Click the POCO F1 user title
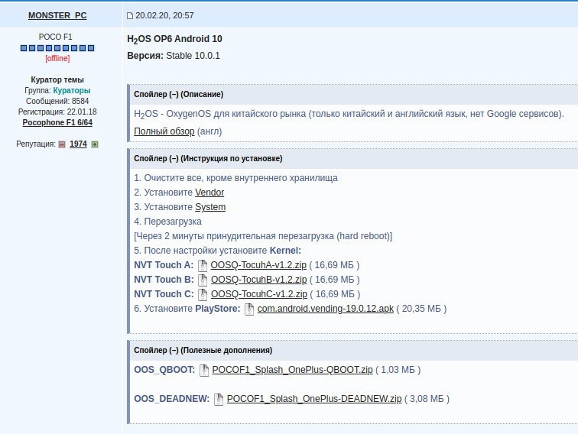 (x=56, y=37)
